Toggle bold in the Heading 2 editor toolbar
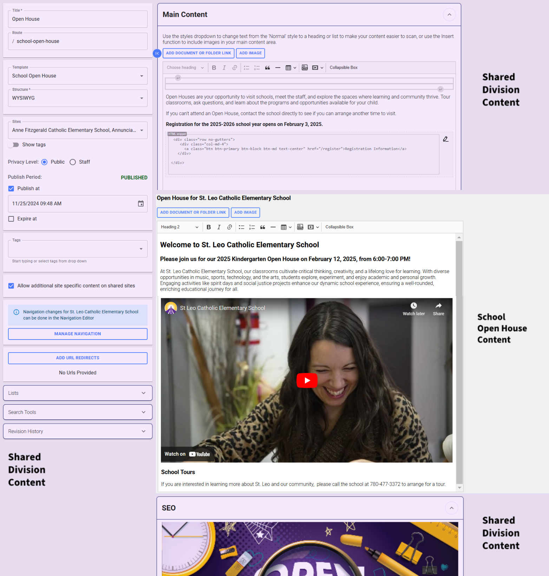This screenshot has height=576, width=549. point(209,227)
